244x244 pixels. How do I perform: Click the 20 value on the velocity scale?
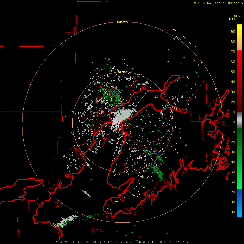click(233, 102)
